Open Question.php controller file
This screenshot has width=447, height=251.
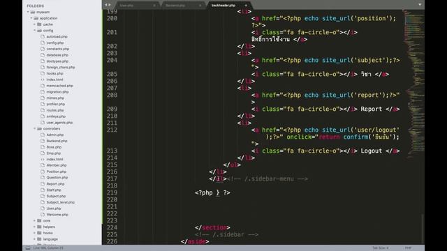(57, 177)
